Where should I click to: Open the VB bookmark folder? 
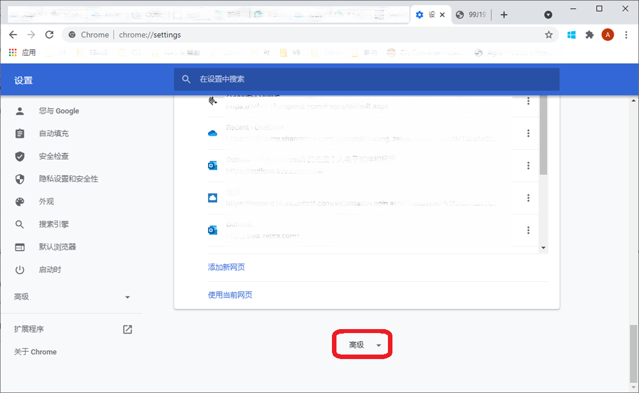(291, 52)
